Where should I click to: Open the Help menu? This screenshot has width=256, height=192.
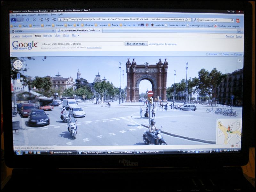point(61,14)
